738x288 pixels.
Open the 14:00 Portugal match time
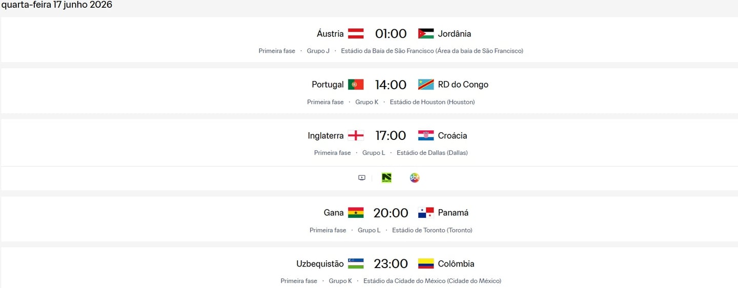391,85
